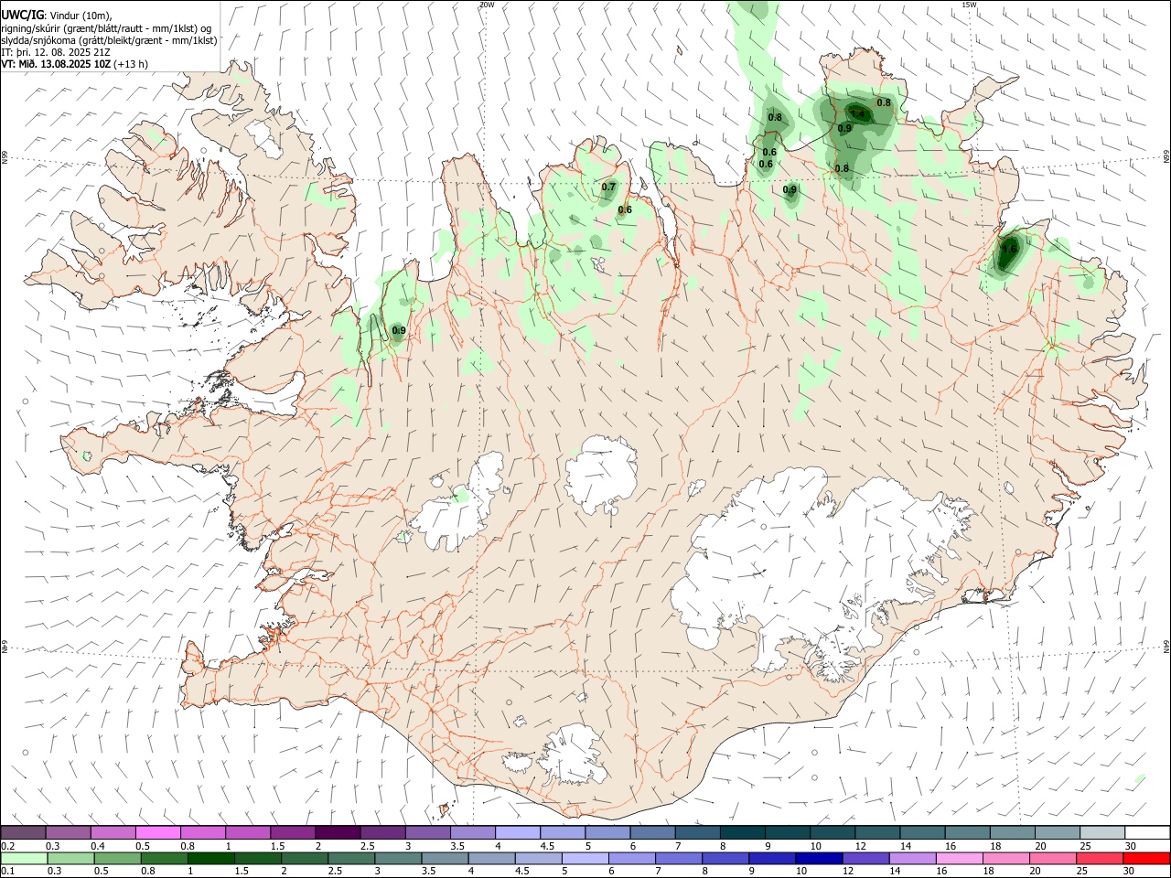The height and width of the screenshot is (878, 1171).
Task: Select the 0.6 value just below 0.7
Action: pyautogui.click(x=625, y=210)
